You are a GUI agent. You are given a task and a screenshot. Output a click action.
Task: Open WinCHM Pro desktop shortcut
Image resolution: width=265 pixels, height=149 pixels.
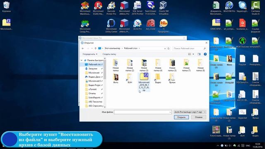[x=229, y=7]
